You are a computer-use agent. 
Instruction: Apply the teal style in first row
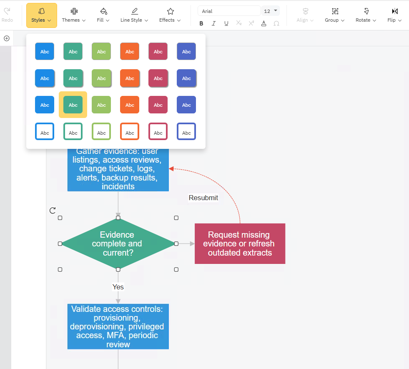(x=73, y=51)
